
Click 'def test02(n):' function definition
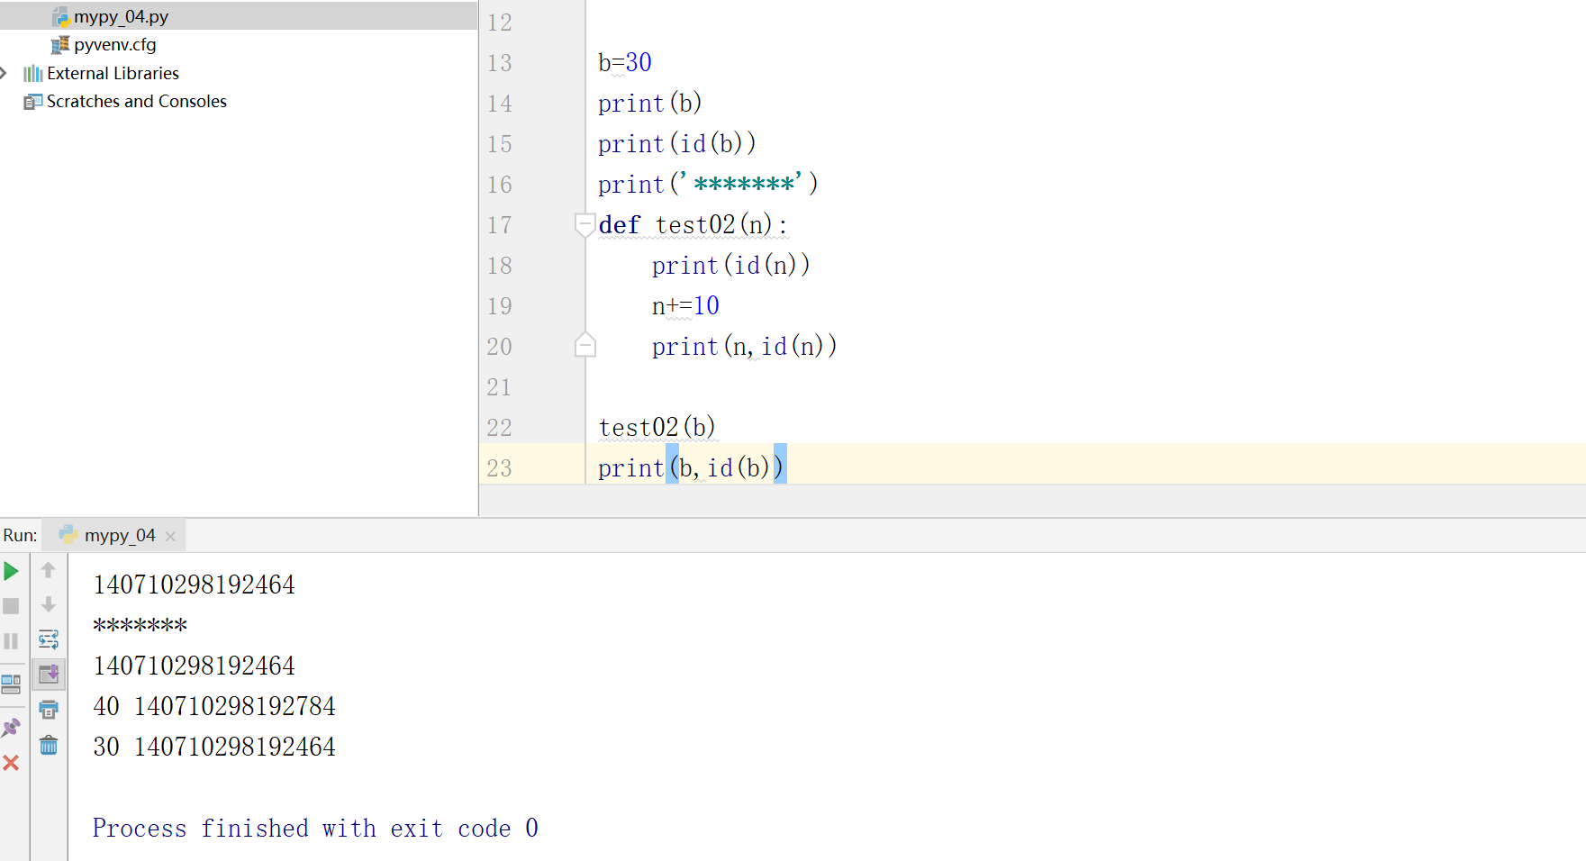(x=693, y=224)
